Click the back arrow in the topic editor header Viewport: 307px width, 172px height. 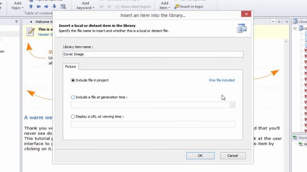click(x=280, y=21)
